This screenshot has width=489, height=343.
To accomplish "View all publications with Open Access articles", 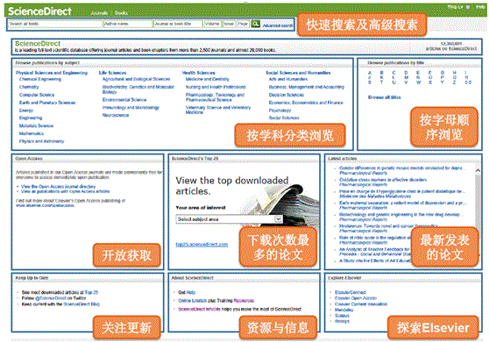I will pyautogui.click(x=65, y=191).
